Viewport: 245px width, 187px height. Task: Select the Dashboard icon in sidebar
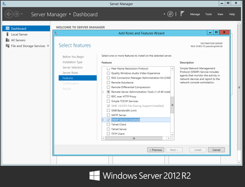point(8,28)
